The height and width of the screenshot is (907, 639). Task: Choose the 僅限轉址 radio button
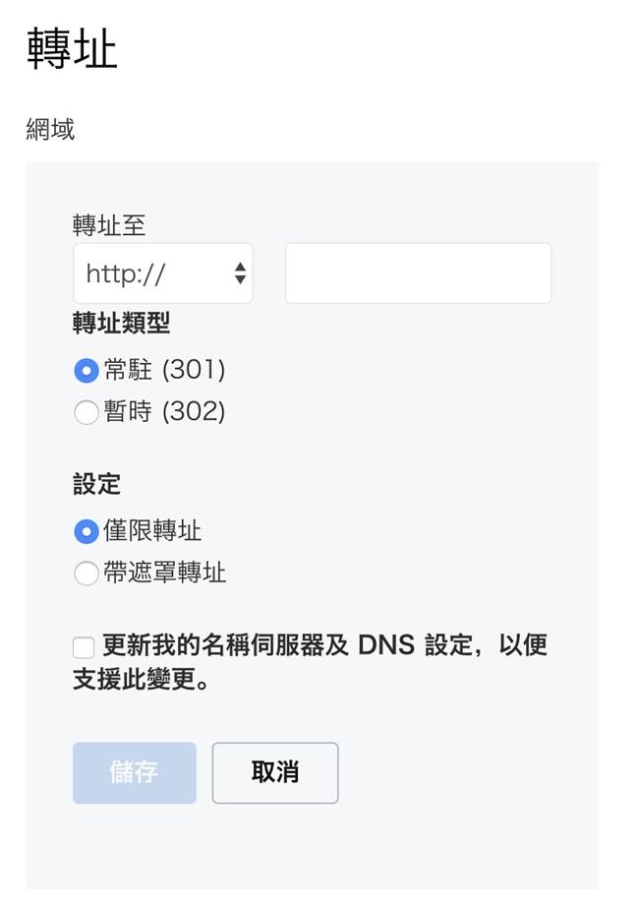coord(87,531)
